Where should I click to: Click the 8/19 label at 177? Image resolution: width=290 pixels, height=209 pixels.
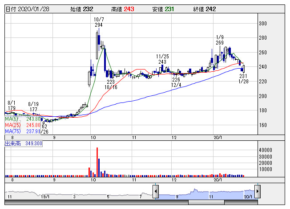point(32,106)
